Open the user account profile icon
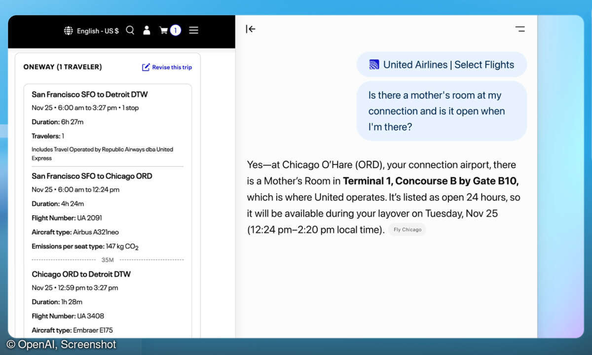Viewport: 592px width, 355px height. pyautogui.click(x=147, y=31)
